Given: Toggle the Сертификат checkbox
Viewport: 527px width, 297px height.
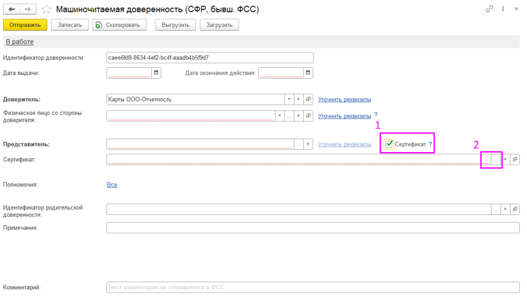Looking at the screenshot, I should click(389, 144).
